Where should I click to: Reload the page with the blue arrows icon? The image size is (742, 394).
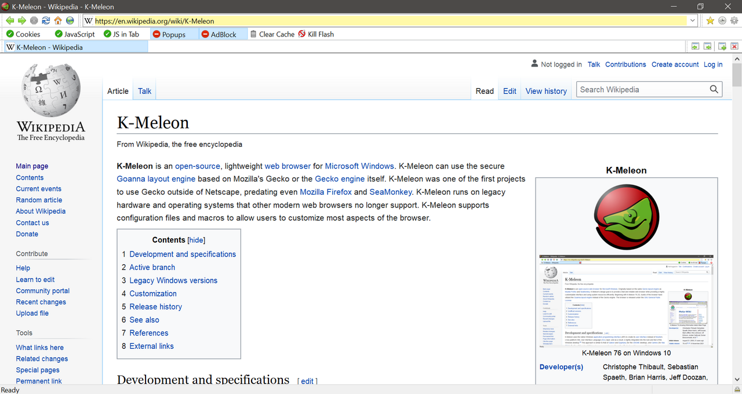[x=46, y=21]
